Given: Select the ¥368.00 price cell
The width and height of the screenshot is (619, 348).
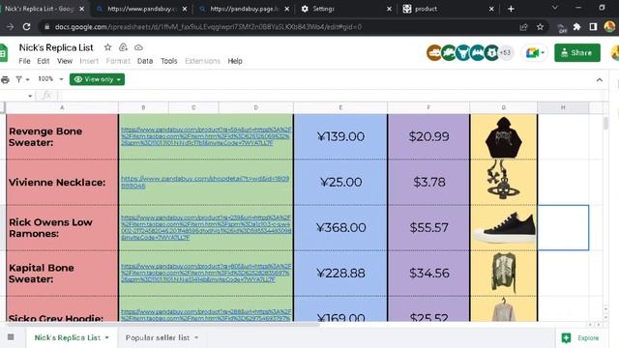Looking at the screenshot, I should point(340,228).
